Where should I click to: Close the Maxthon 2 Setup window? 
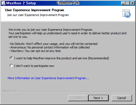pyautogui.click(x=132, y=3)
